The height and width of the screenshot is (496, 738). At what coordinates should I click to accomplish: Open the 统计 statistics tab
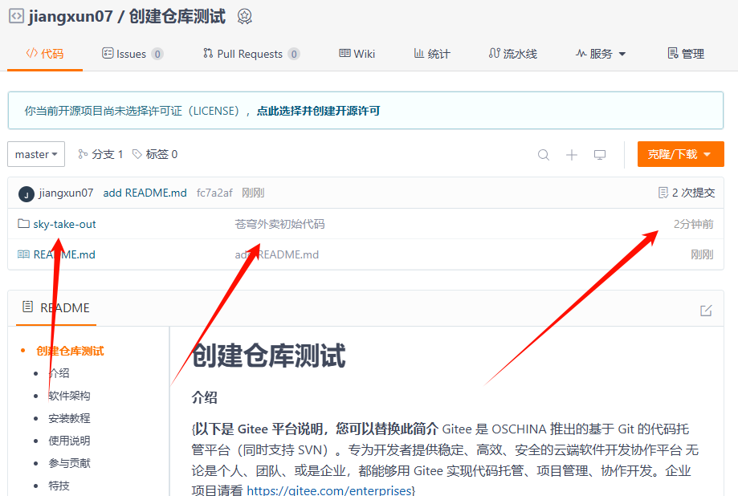(x=430, y=53)
